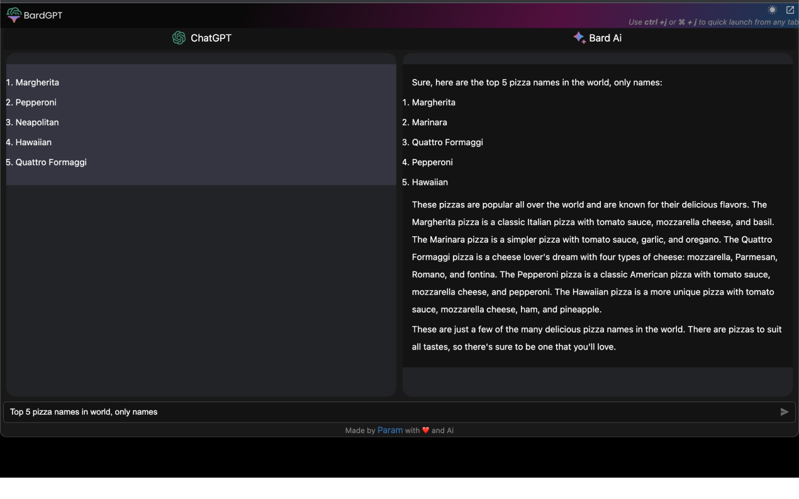This screenshot has height=499, width=799.
Task: Click Quattro Formaggi in Bard Ai list
Action: click(x=447, y=143)
